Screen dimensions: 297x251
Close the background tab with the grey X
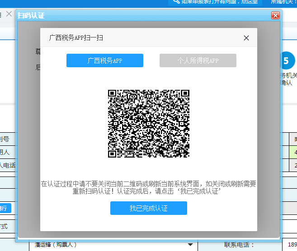(9, 14)
